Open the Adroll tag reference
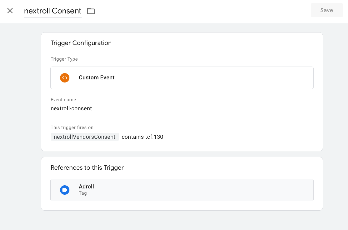The height and width of the screenshot is (230, 348). click(x=86, y=187)
